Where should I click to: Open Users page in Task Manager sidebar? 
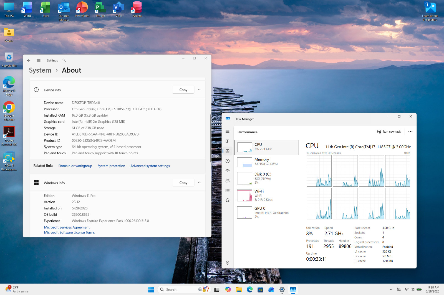coord(228,181)
